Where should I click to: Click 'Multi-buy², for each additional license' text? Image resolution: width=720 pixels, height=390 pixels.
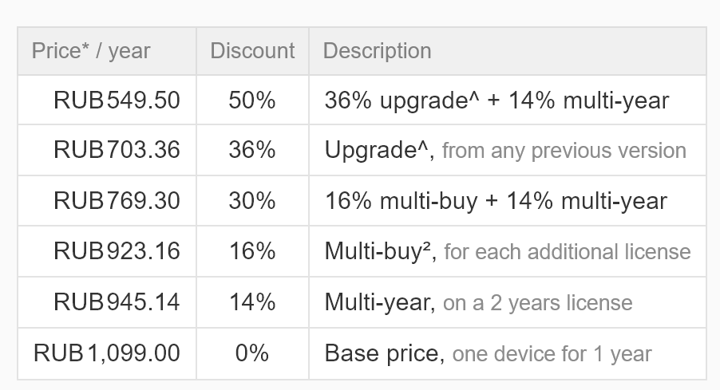(508, 252)
